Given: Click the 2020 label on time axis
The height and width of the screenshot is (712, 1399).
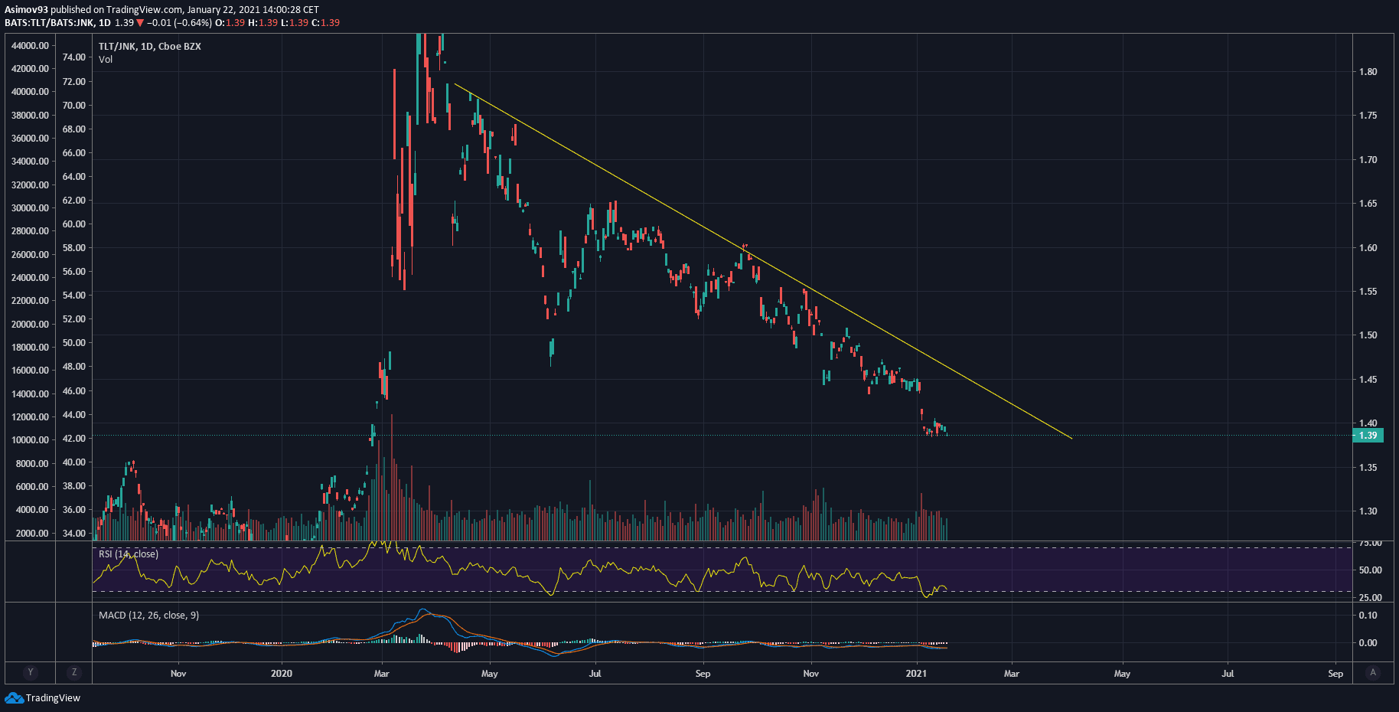Looking at the screenshot, I should pos(282,673).
